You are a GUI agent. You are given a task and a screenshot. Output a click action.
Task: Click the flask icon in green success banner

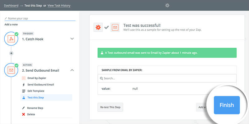(102, 53)
